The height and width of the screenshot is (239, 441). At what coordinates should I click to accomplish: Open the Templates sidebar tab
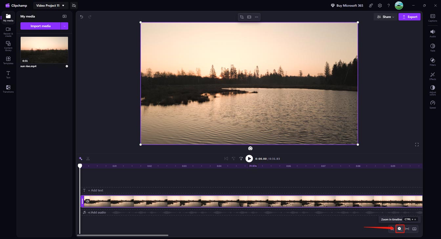point(8,60)
